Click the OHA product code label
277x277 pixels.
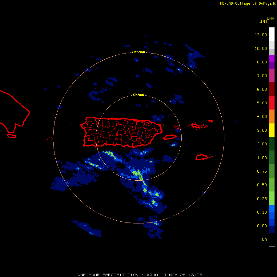point(271,18)
